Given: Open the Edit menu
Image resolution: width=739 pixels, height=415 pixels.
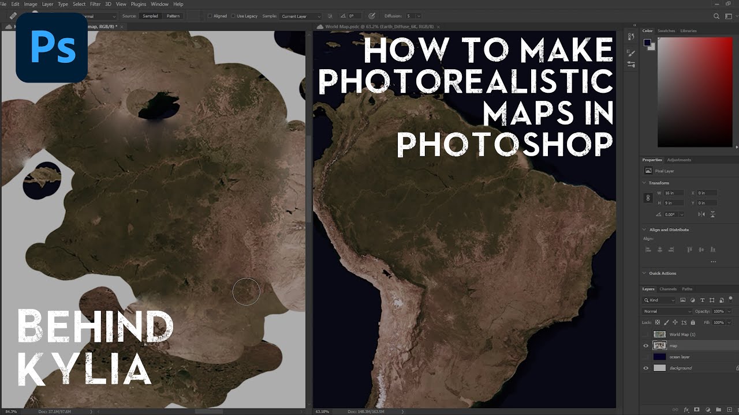Looking at the screenshot, I should click(15, 4).
